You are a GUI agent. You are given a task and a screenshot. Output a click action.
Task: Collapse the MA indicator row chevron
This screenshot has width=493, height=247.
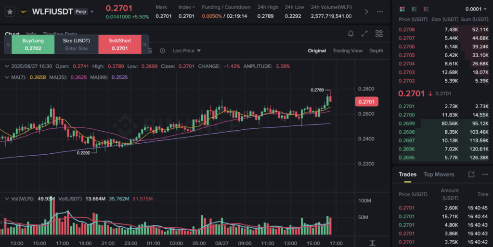pos(6,77)
